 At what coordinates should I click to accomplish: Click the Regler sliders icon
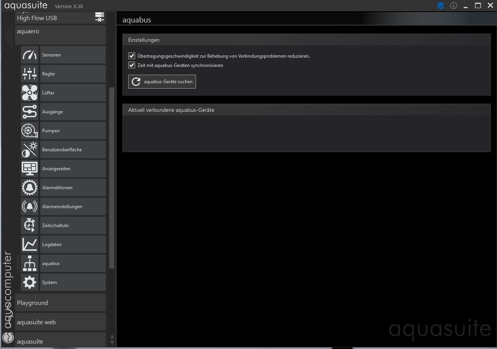(x=29, y=74)
